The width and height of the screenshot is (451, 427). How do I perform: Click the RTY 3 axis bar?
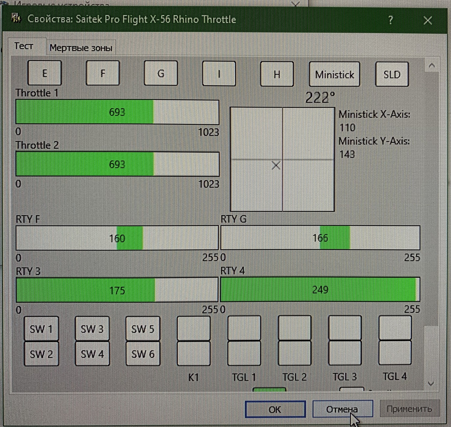117,290
